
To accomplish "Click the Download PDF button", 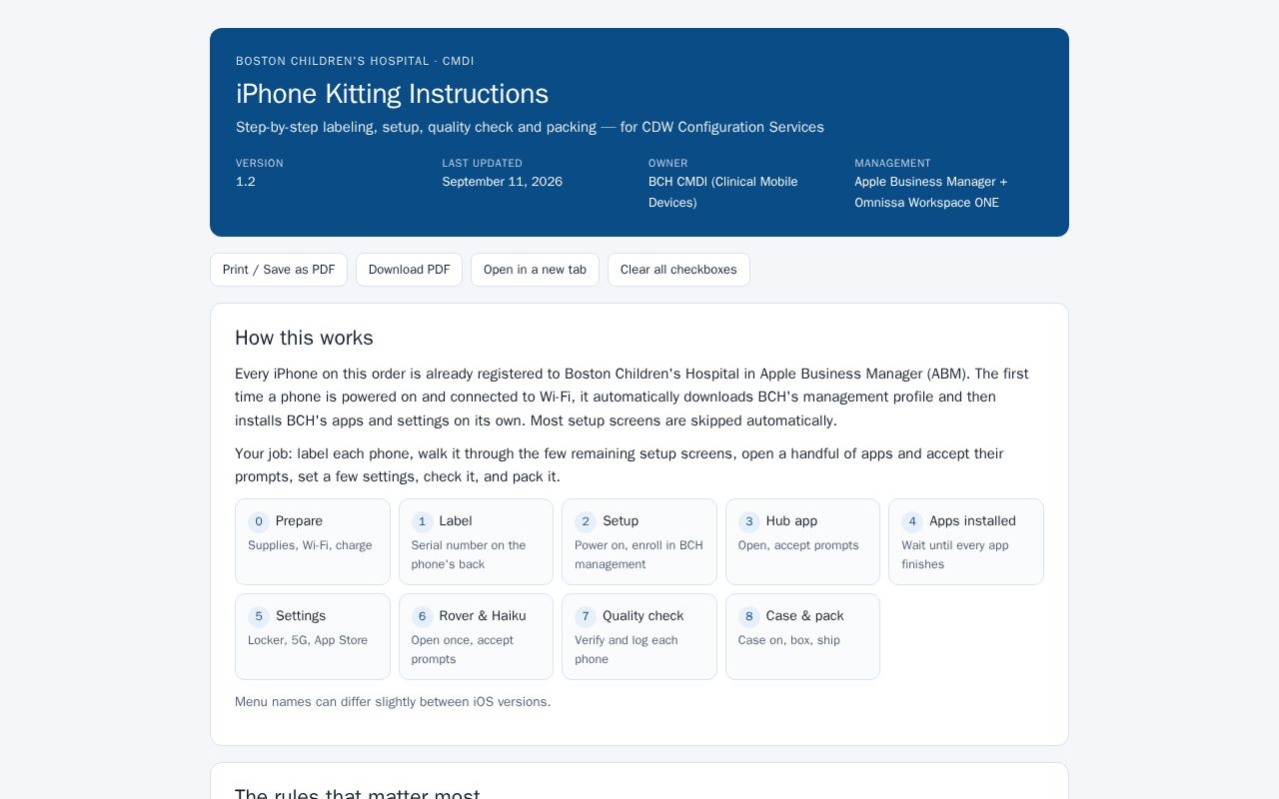I will [409, 270].
